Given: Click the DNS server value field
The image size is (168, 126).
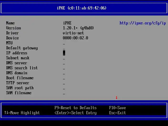Looking at the screenshot, I should click(64, 64).
